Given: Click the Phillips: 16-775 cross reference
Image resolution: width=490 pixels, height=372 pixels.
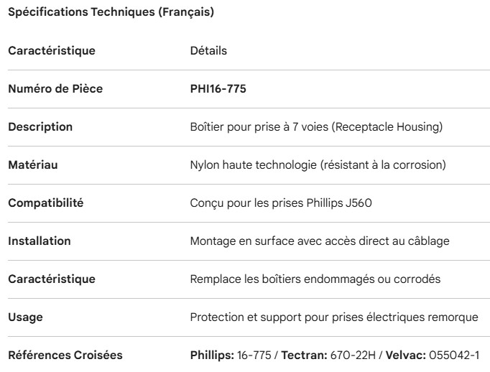Looking at the screenshot, I should pyautogui.click(x=230, y=355).
